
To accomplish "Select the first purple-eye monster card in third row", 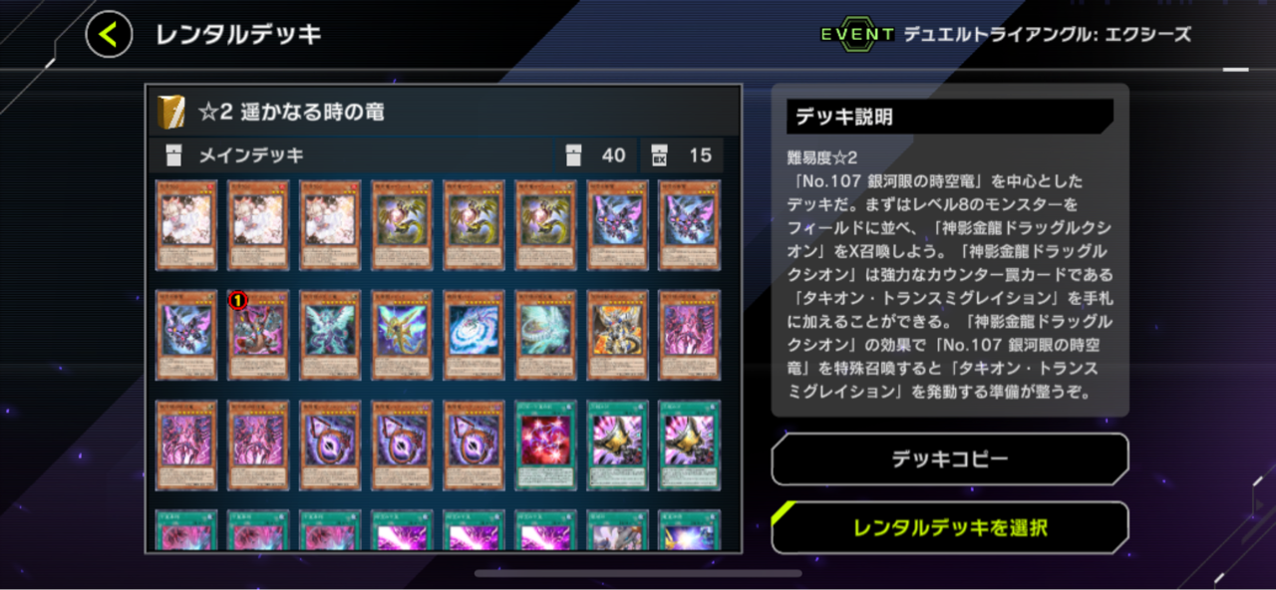I will click(330, 445).
